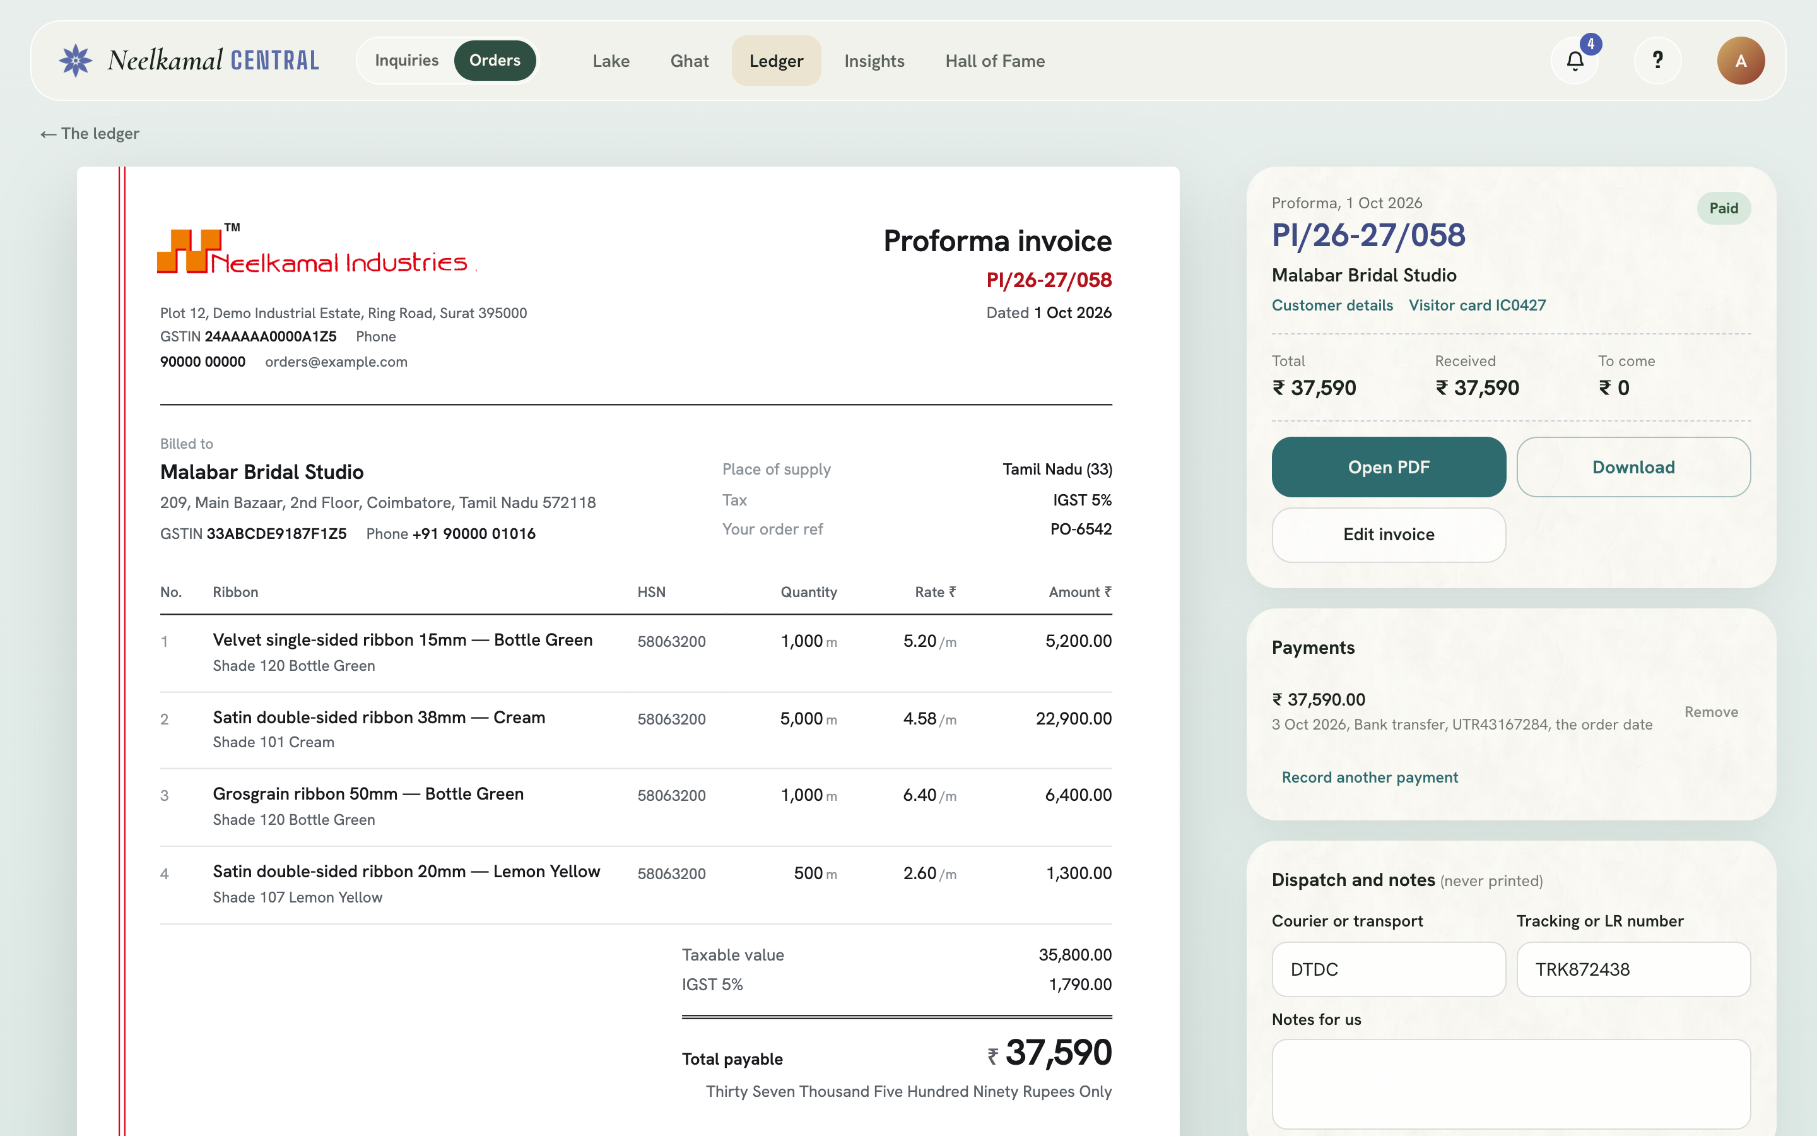Click the Satin double-sided ribbon 20mm Lemon Yellow row

[x=635, y=884]
